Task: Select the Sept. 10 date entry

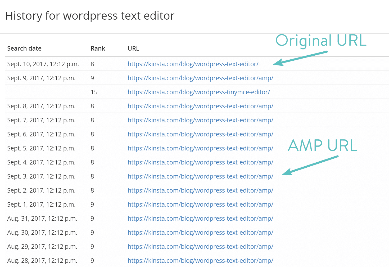Action: click(43, 64)
